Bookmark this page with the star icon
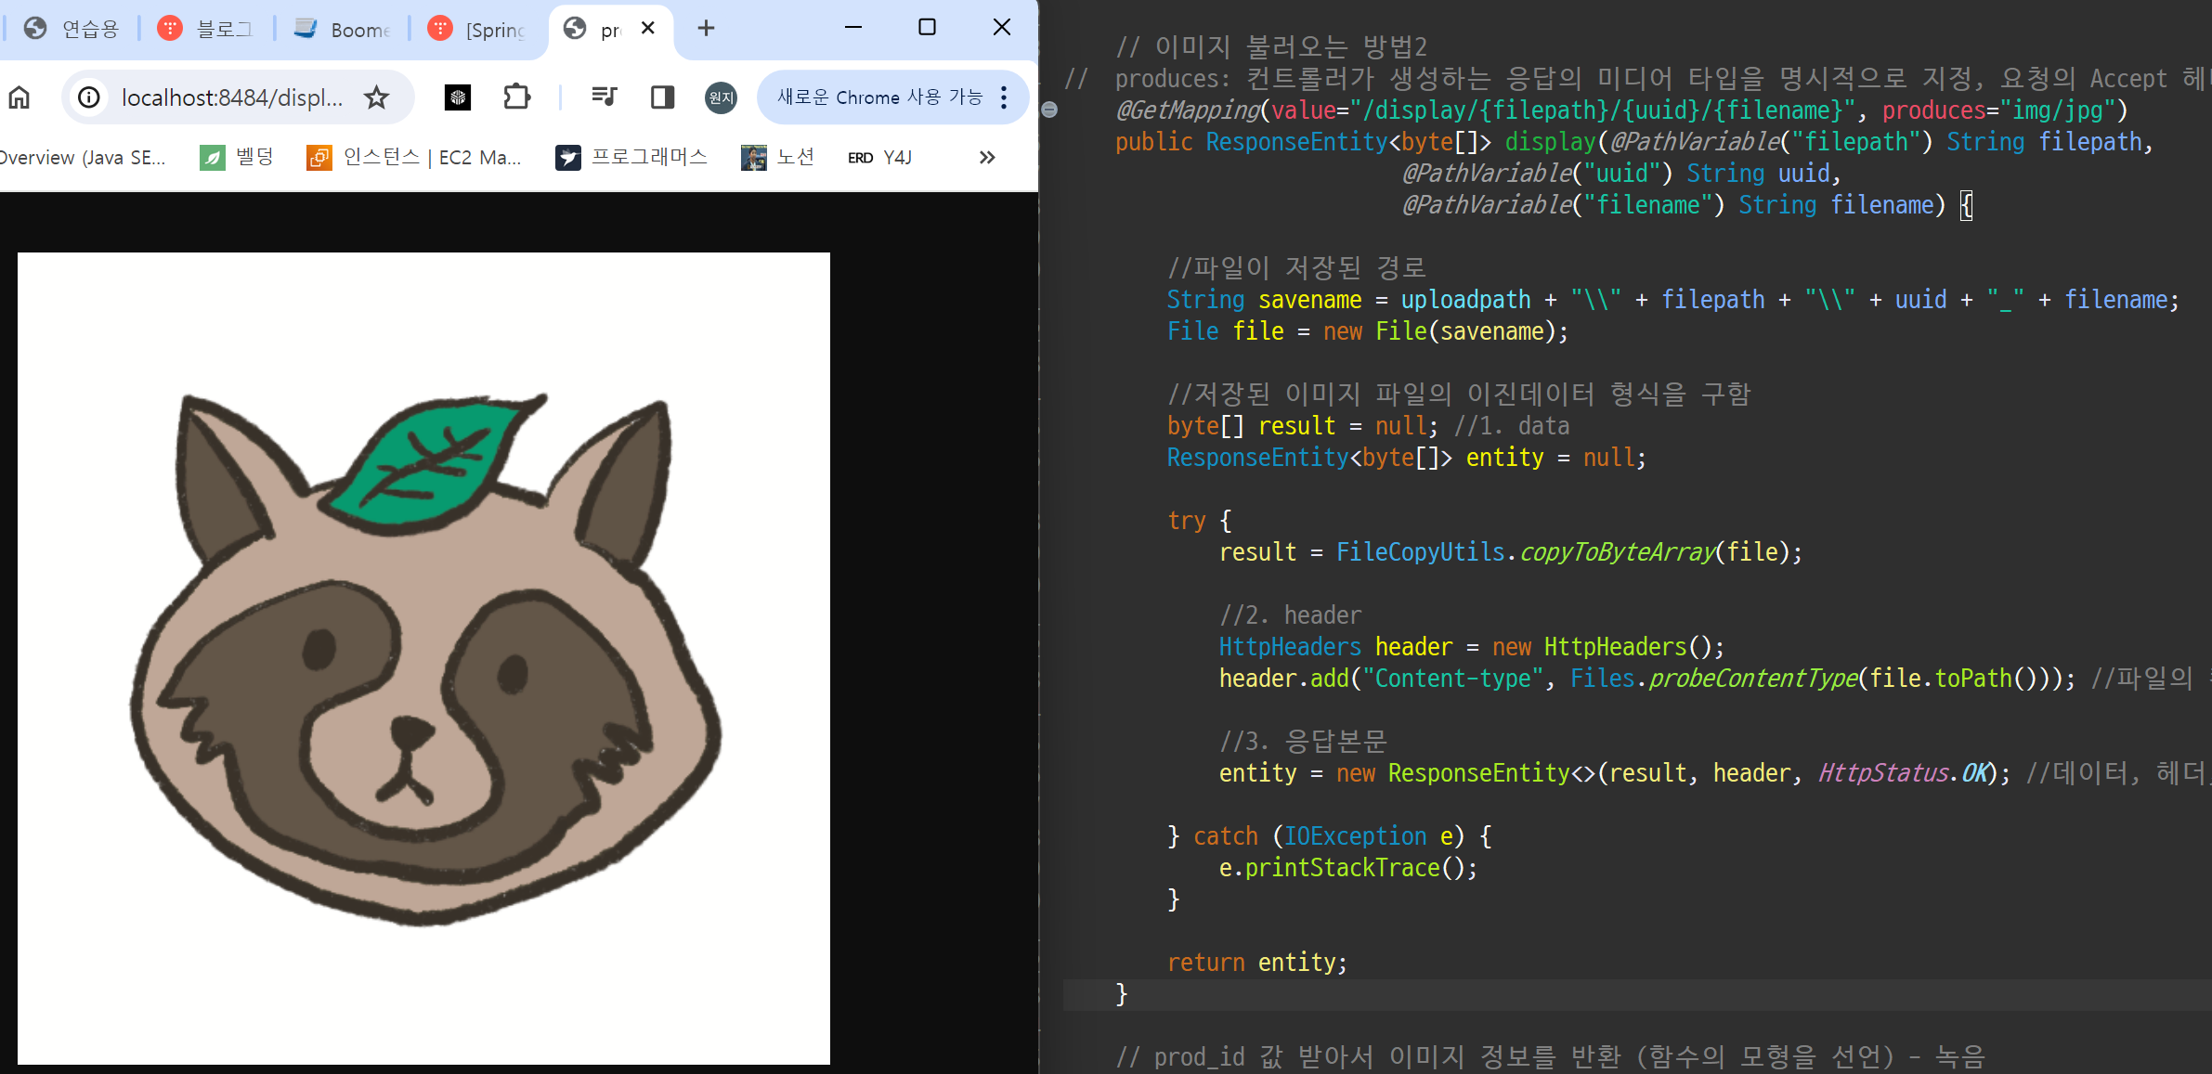 (x=376, y=97)
